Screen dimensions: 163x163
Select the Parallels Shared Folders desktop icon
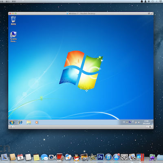click(x=13, y=37)
